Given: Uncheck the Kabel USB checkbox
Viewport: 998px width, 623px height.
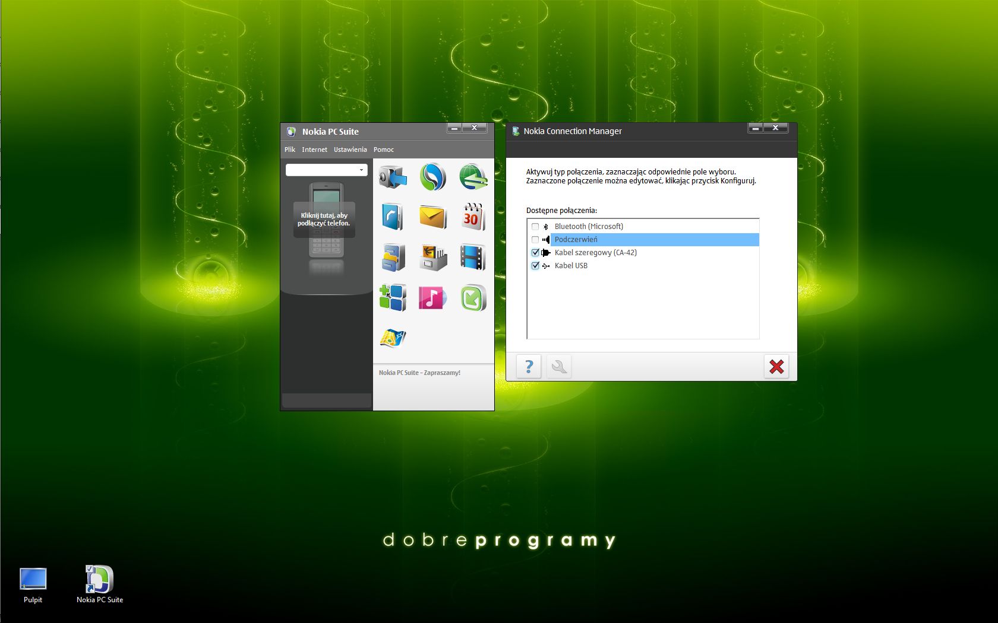Looking at the screenshot, I should pyautogui.click(x=535, y=266).
